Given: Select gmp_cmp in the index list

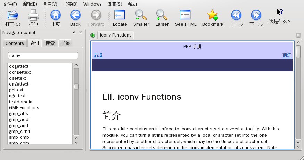Looking at the screenshot, I should click(19, 137).
